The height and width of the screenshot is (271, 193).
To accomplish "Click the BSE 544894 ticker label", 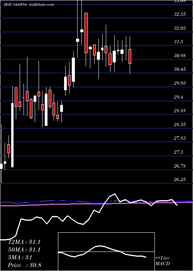I will pos(15,5).
